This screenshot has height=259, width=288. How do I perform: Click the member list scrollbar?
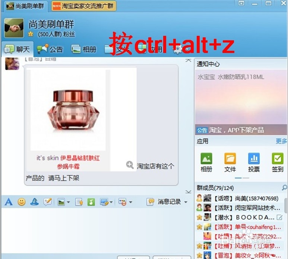tap(286, 205)
